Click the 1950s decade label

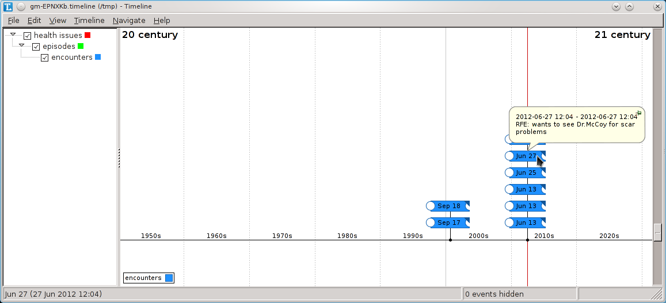tap(151, 236)
